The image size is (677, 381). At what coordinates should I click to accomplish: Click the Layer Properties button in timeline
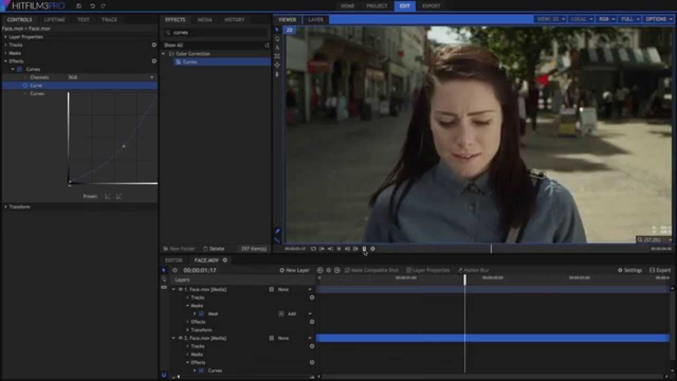click(427, 270)
